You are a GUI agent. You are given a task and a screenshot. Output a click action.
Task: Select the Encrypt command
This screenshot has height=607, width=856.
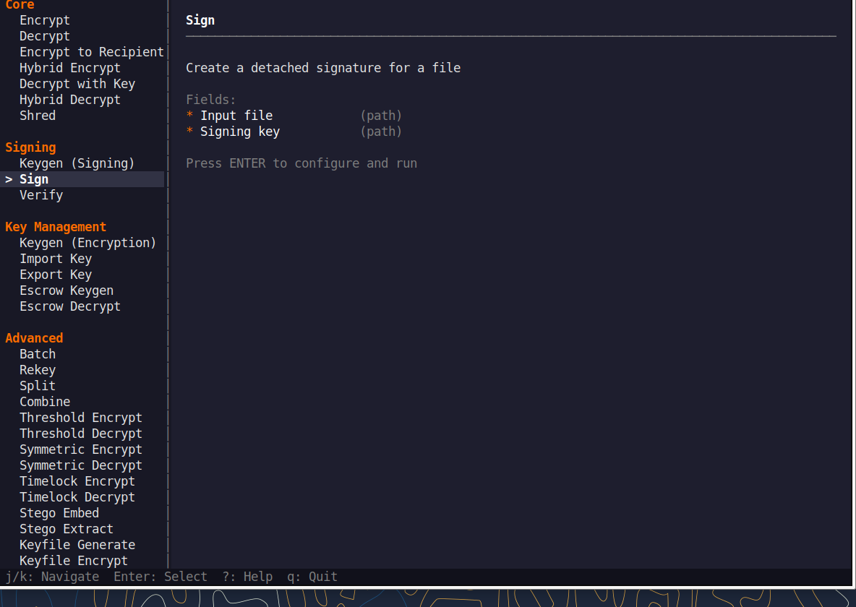tap(45, 20)
